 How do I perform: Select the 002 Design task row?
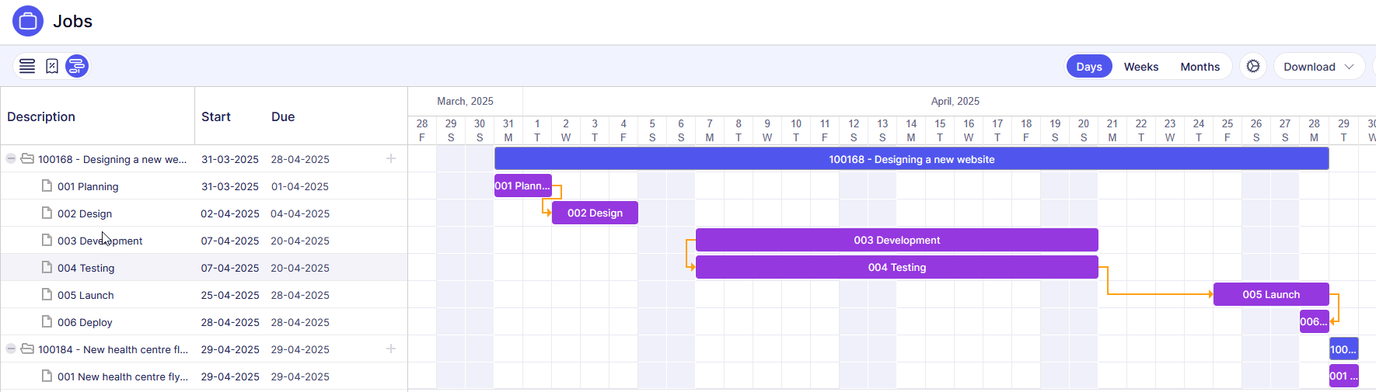pos(85,213)
